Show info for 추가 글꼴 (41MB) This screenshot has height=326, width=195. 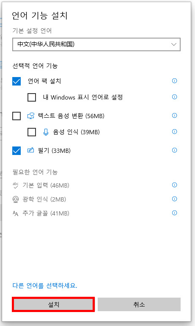point(174,213)
